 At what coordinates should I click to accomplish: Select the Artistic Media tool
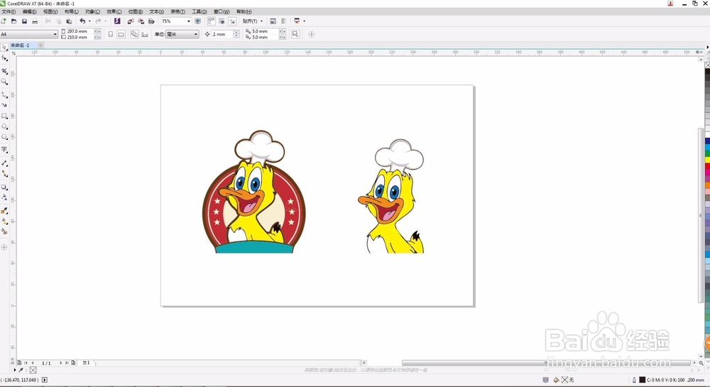point(4,105)
